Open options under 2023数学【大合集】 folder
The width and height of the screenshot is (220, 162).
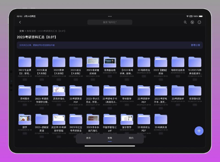click(59, 79)
